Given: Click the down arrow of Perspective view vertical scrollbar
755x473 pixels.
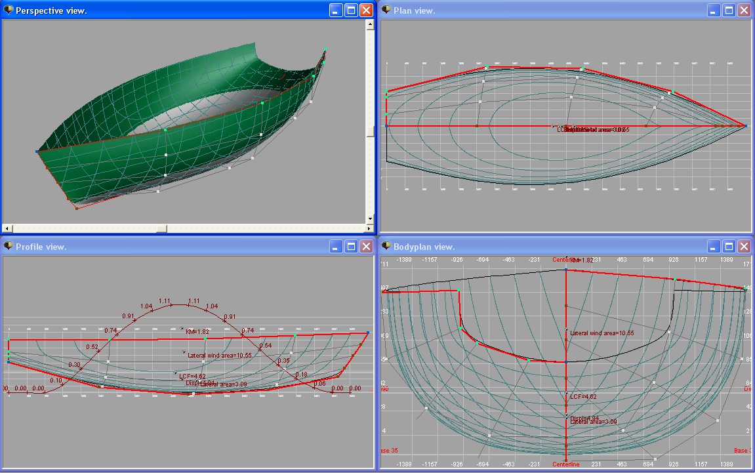Looking at the screenshot, I should tap(370, 218).
